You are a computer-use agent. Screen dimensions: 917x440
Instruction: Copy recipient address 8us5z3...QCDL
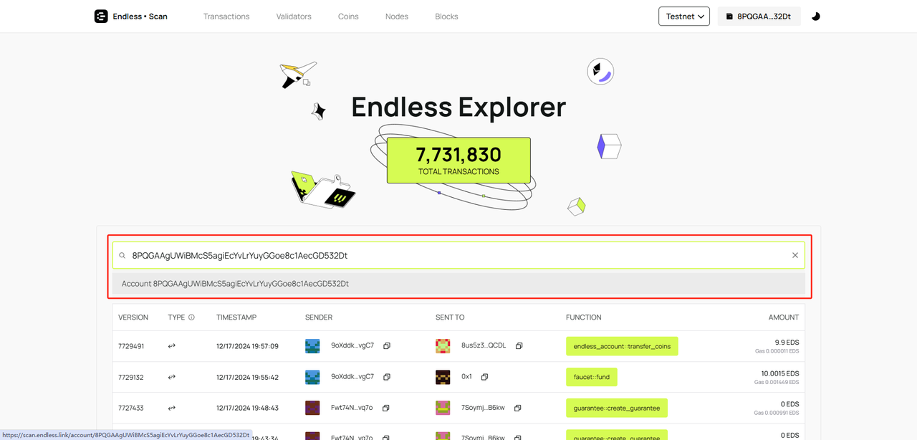point(519,346)
